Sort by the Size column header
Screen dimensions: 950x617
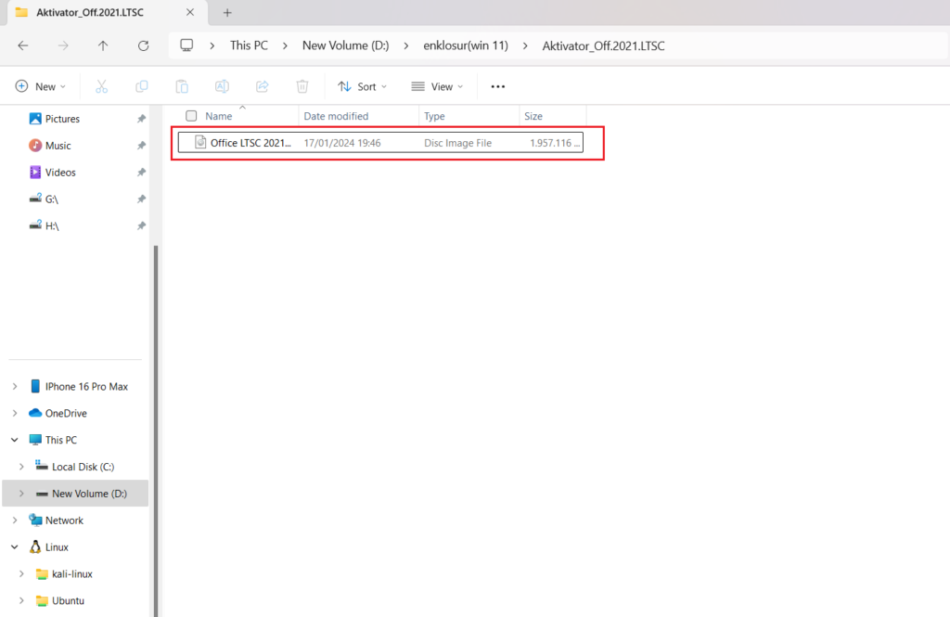pos(553,116)
